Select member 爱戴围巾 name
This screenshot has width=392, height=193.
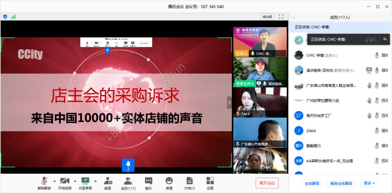314,146
